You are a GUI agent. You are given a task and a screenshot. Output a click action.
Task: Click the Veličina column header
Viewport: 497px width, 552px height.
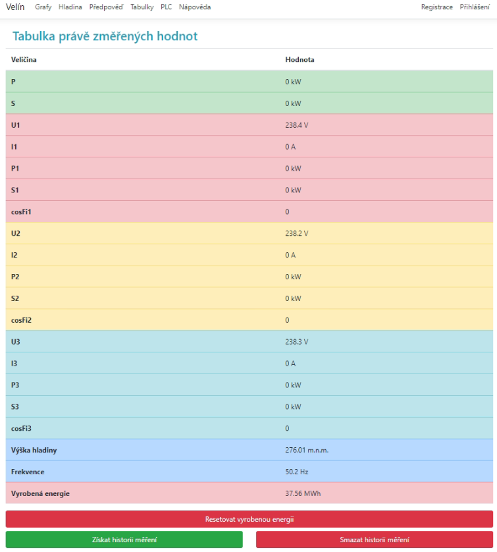(24, 60)
